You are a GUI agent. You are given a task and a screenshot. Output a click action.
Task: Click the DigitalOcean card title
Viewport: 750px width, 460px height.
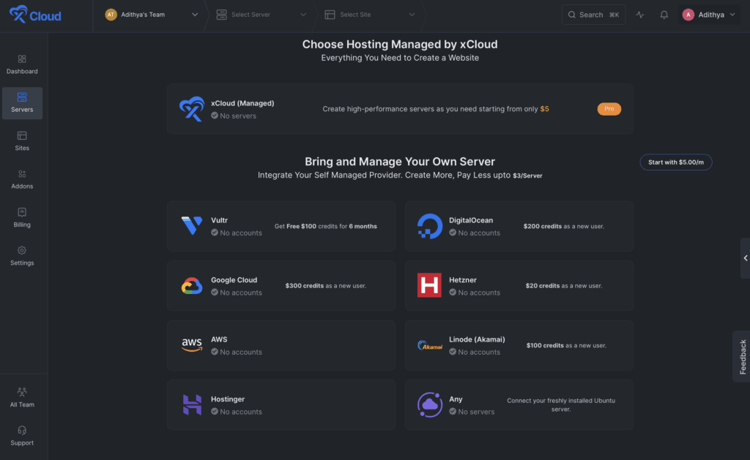point(471,220)
